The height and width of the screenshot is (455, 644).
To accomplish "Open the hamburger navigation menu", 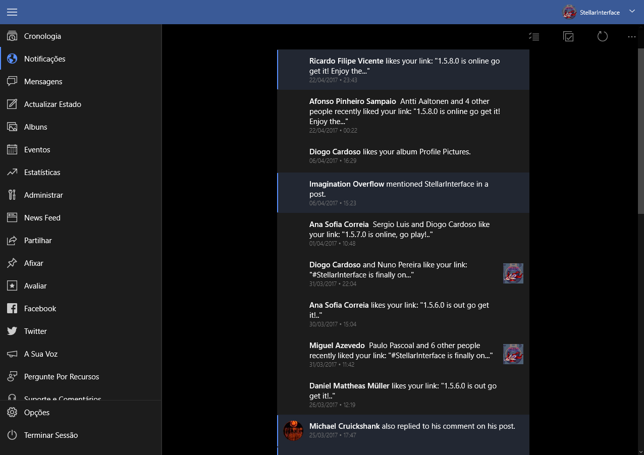I will pos(12,12).
